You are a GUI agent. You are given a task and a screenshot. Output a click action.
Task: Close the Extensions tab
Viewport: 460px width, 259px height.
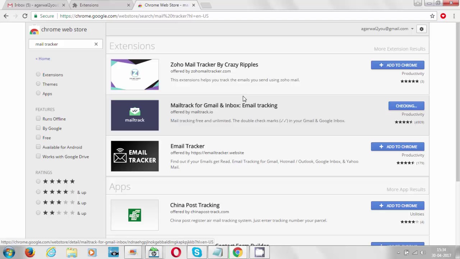[129, 5]
